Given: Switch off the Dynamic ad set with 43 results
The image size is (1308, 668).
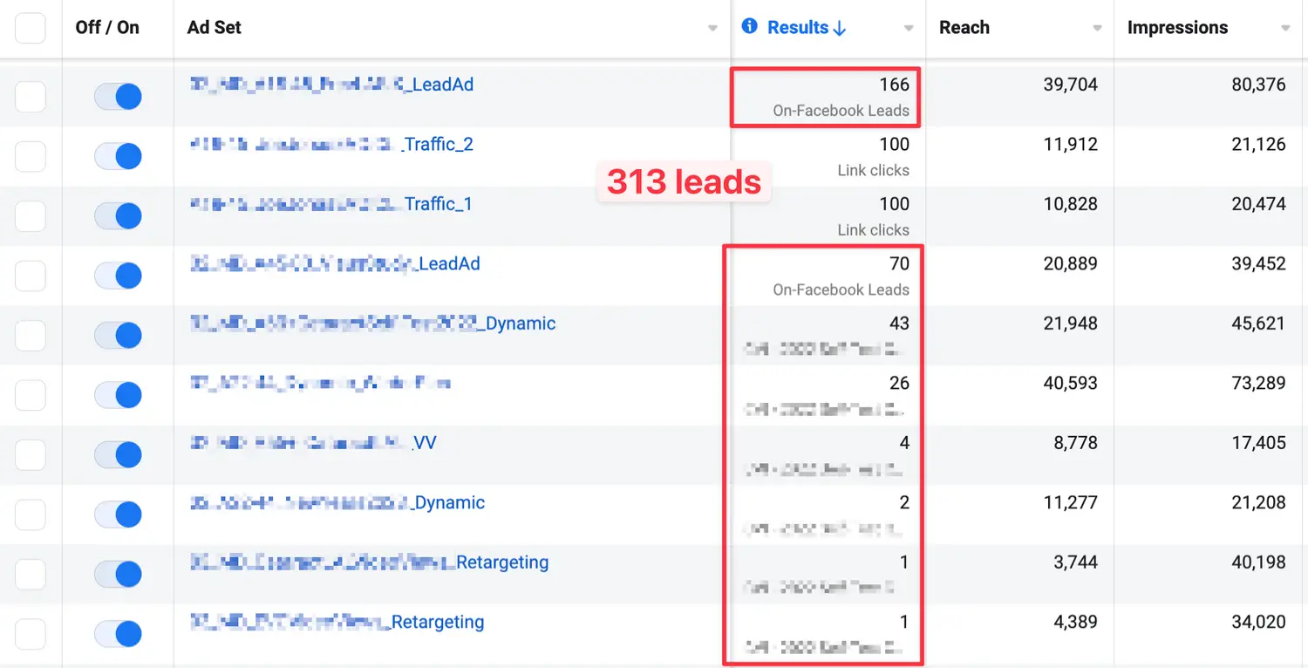Looking at the screenshot, I should click(x=118, y=335).
